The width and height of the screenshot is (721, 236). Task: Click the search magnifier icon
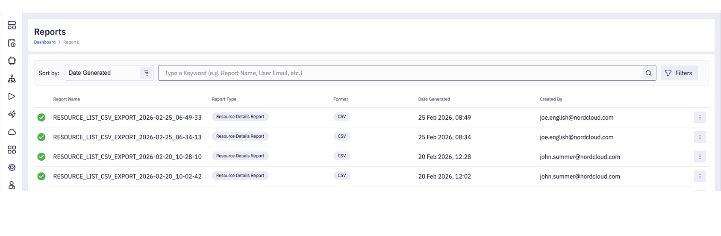648,73
